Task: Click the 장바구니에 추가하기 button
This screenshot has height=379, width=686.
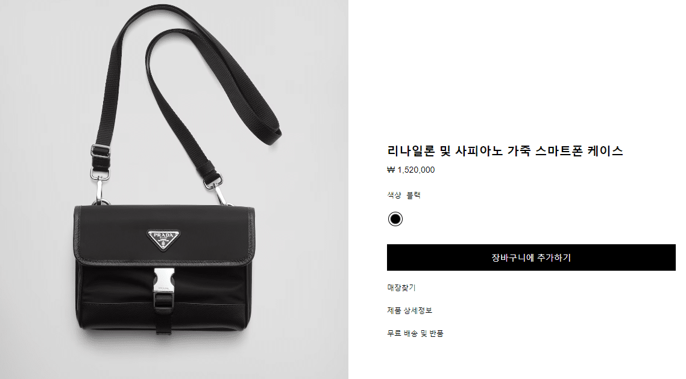Action: point(530,257)
